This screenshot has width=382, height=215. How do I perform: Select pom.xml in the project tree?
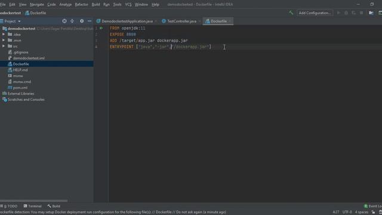pos(20,88)
